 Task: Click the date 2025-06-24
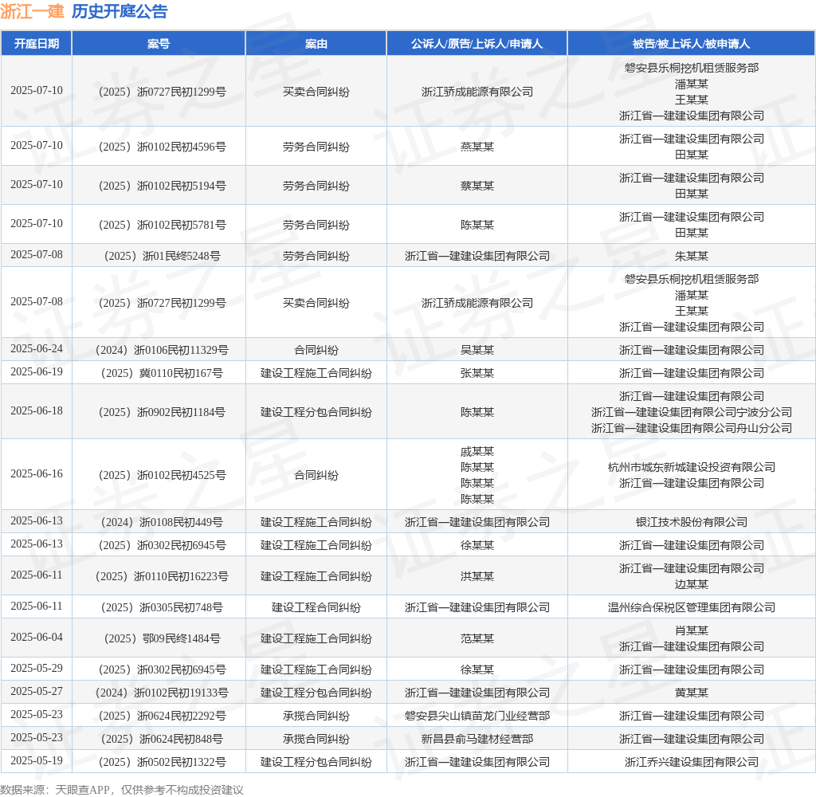pos(37,349)
